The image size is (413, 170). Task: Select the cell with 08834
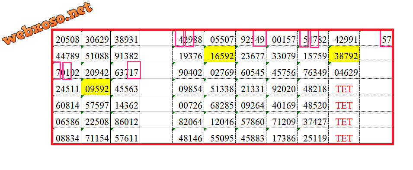point(67,136)
